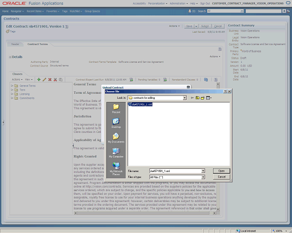292x233 pixels.
Task: Click the help question mark in Choose file title bar
Action: pyautogui.click(x=225, y=91)
